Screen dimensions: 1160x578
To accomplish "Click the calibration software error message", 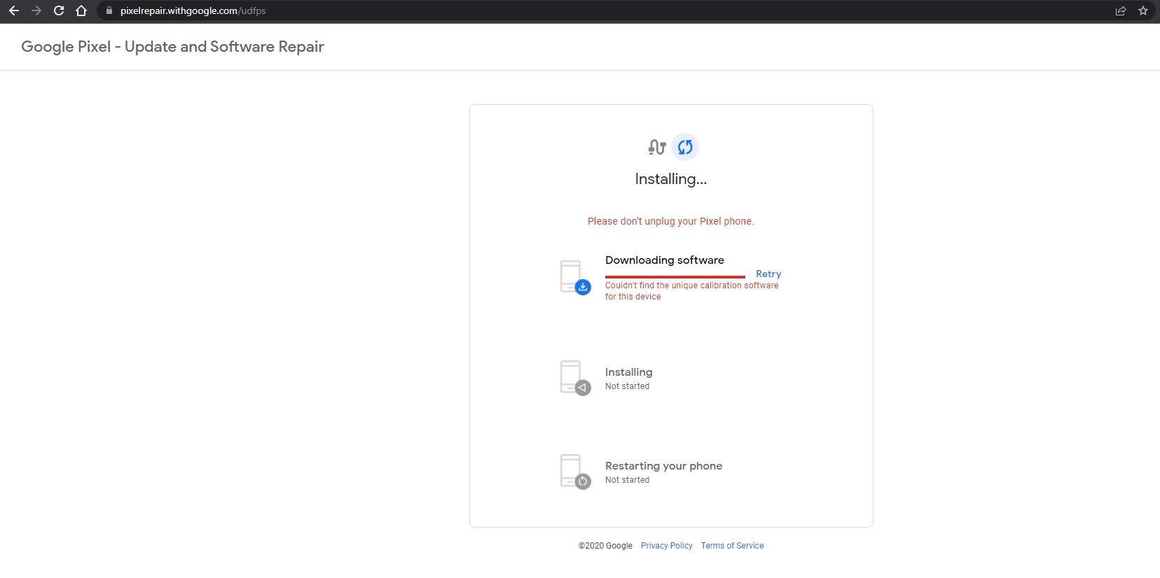I will click(x=691, y=290).
